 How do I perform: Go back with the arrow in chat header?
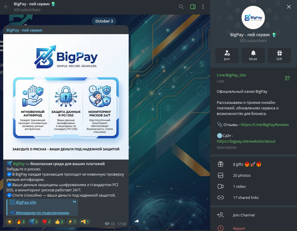6,7
